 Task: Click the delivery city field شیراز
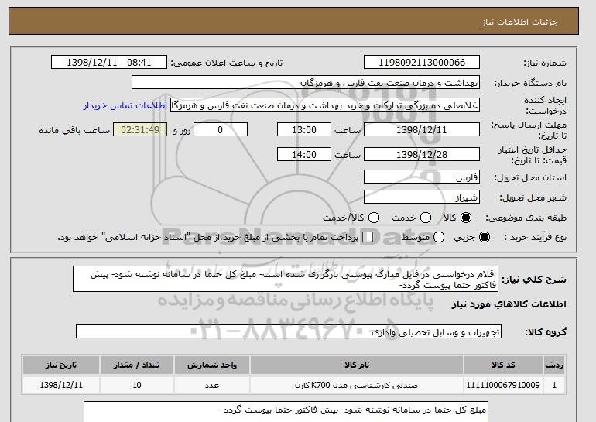coord(422,197)
